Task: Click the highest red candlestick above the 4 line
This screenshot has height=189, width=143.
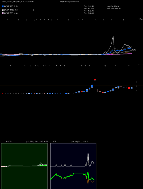Action: tap(95, 79)
